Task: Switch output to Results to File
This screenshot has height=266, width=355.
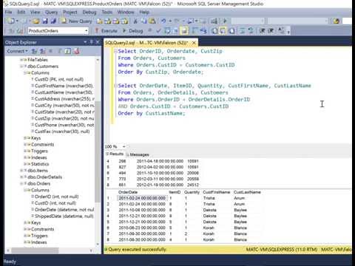Action: 231,31
